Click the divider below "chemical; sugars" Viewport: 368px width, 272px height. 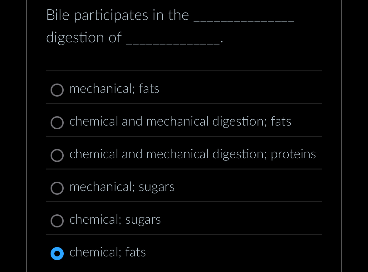click(184, 235)
